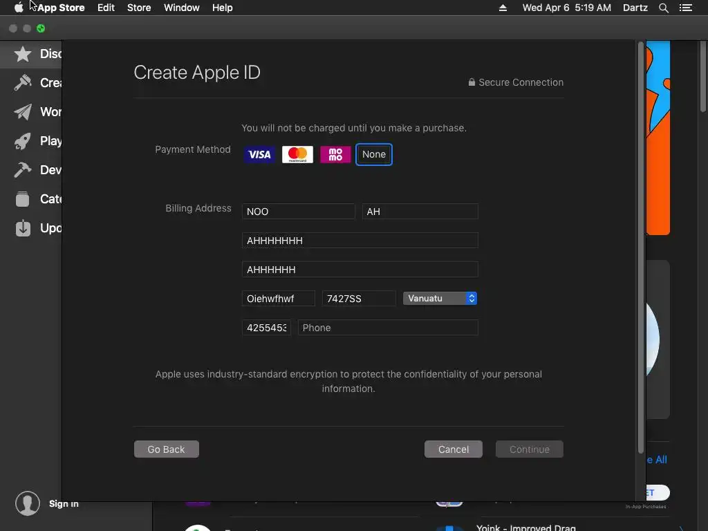Click the user avatar icon near Sign In
This screenshot has width=708, height=531.
28,503
